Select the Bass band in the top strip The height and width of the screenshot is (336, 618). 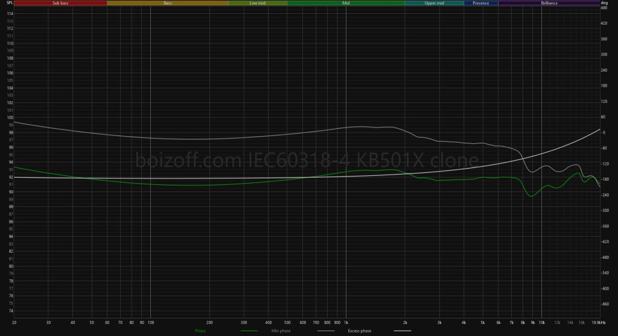coord(167,3)
